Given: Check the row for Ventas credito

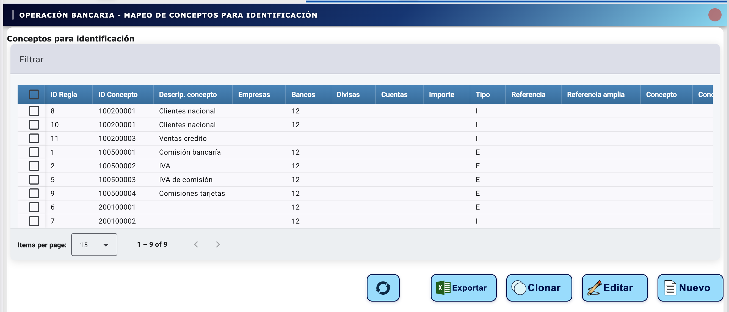Looking at the screenshot, I should [x=34, y=138].
